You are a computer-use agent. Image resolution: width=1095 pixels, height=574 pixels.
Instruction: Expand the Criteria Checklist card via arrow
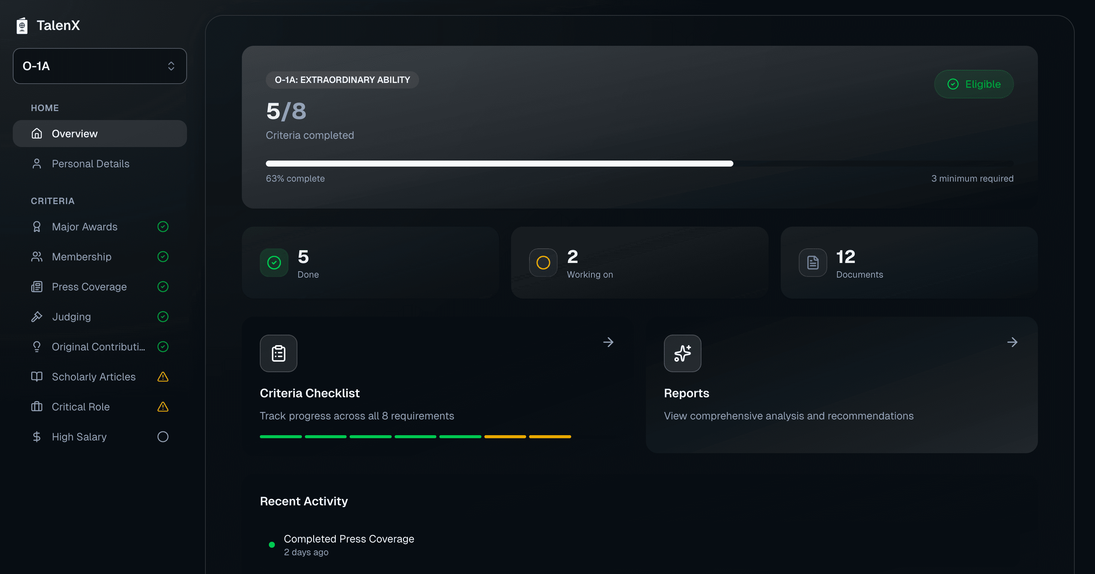pyautogui.click(x=608, y=342)
